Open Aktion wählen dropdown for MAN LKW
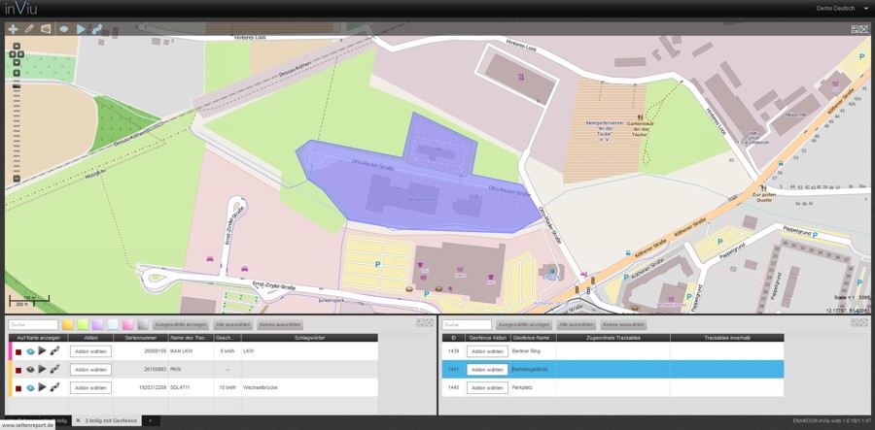875x430 pixels. (90, 351)
